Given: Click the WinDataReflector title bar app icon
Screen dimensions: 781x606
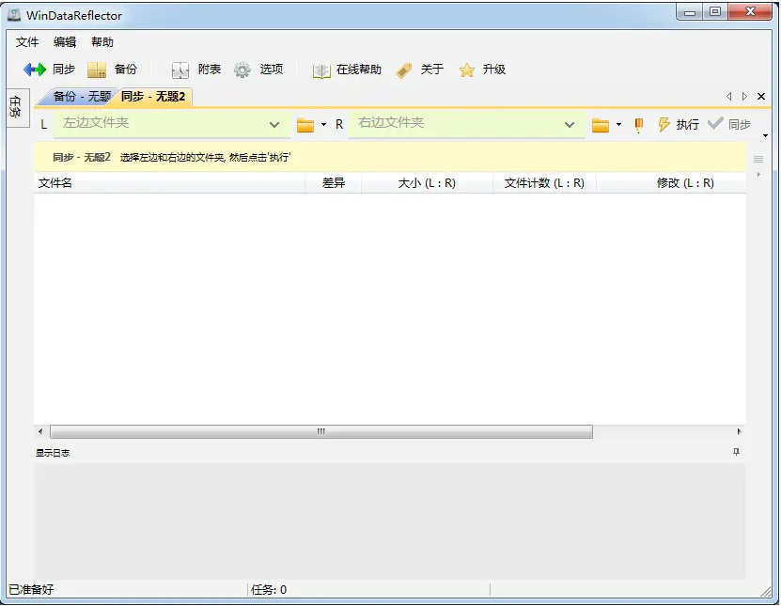Looking at the screenshot, I should [x=14, y=15].
